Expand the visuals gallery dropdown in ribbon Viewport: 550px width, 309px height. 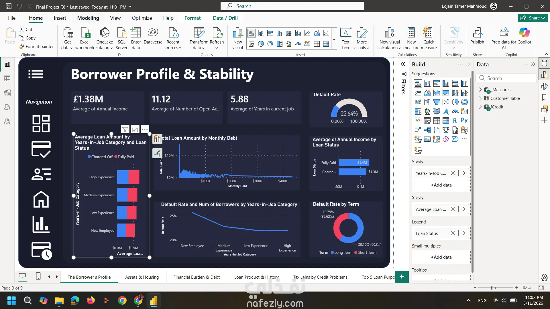pos(334,39)
